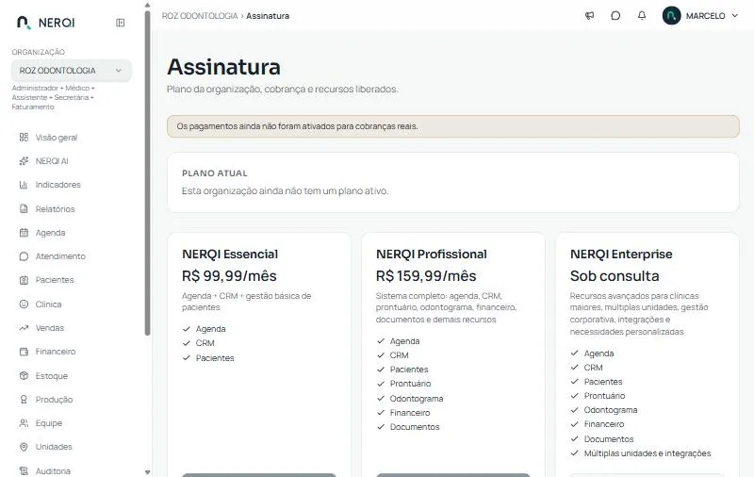This screenshot has height=477, width=754.
Task: Open the announcements megaphone icon
Action: (590, 16)
